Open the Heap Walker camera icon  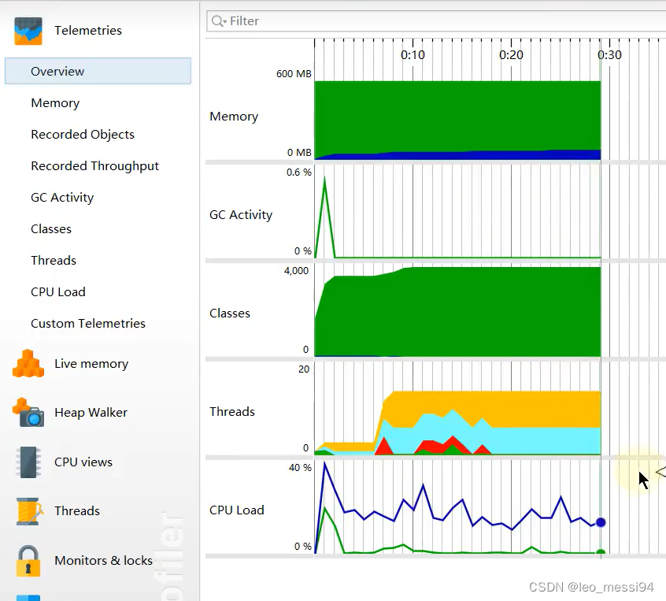click(x=28, y=412)
